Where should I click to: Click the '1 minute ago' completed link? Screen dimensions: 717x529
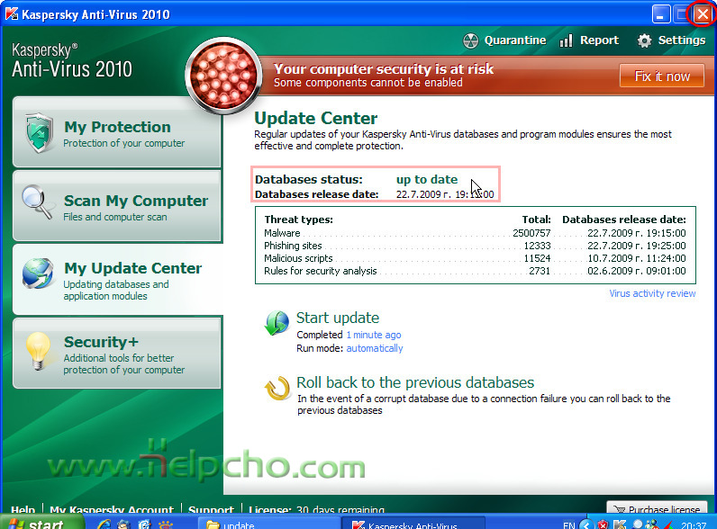374,335
